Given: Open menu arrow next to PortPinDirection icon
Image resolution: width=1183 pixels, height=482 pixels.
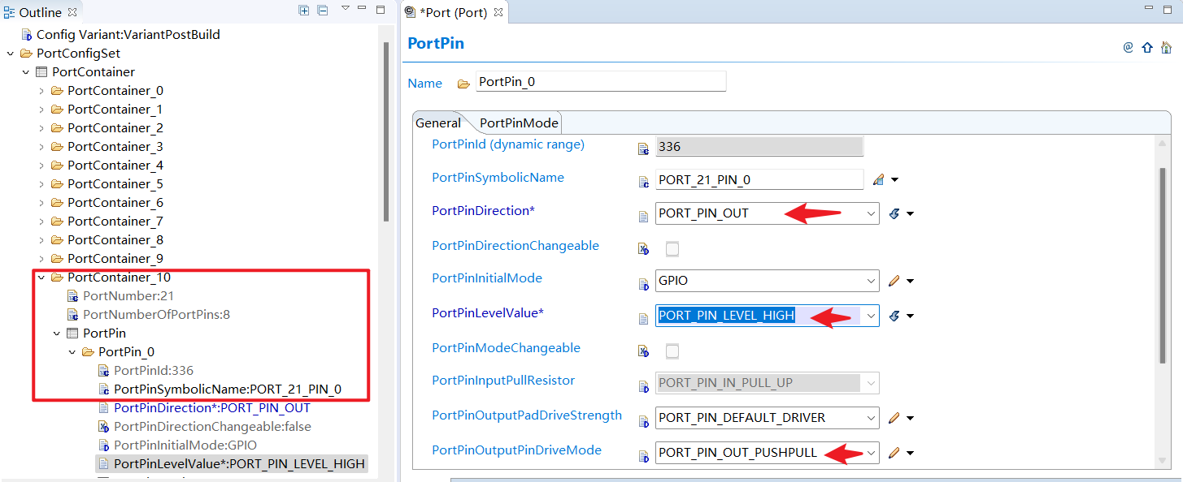Looking at the screenshot, I should click(910, 214).
